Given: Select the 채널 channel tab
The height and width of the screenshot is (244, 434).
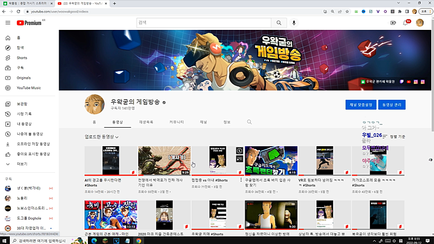Looking at the screenshot, I should pos(203,122).
